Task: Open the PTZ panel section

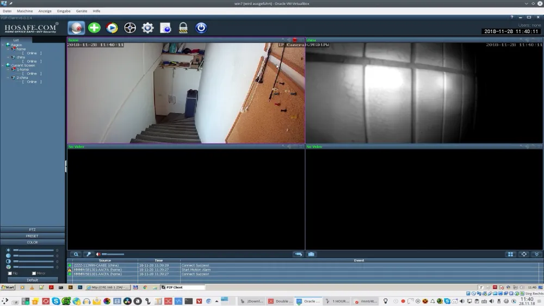Action: 32,230
